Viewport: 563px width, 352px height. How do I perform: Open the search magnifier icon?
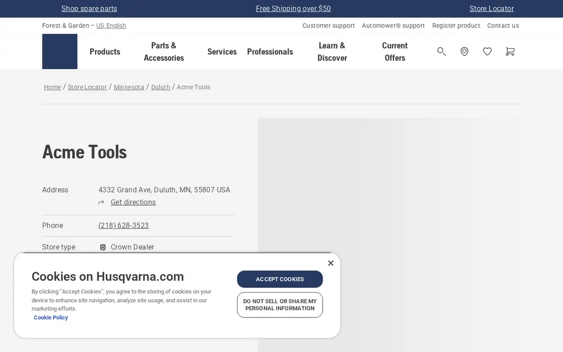coord(441,52)
